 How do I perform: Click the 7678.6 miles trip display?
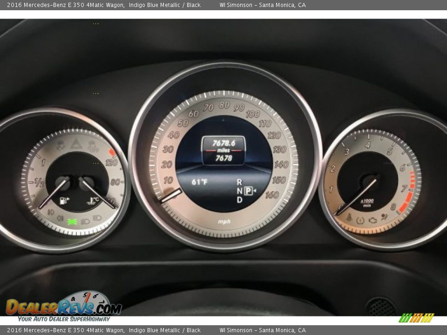tap(223, 143)
